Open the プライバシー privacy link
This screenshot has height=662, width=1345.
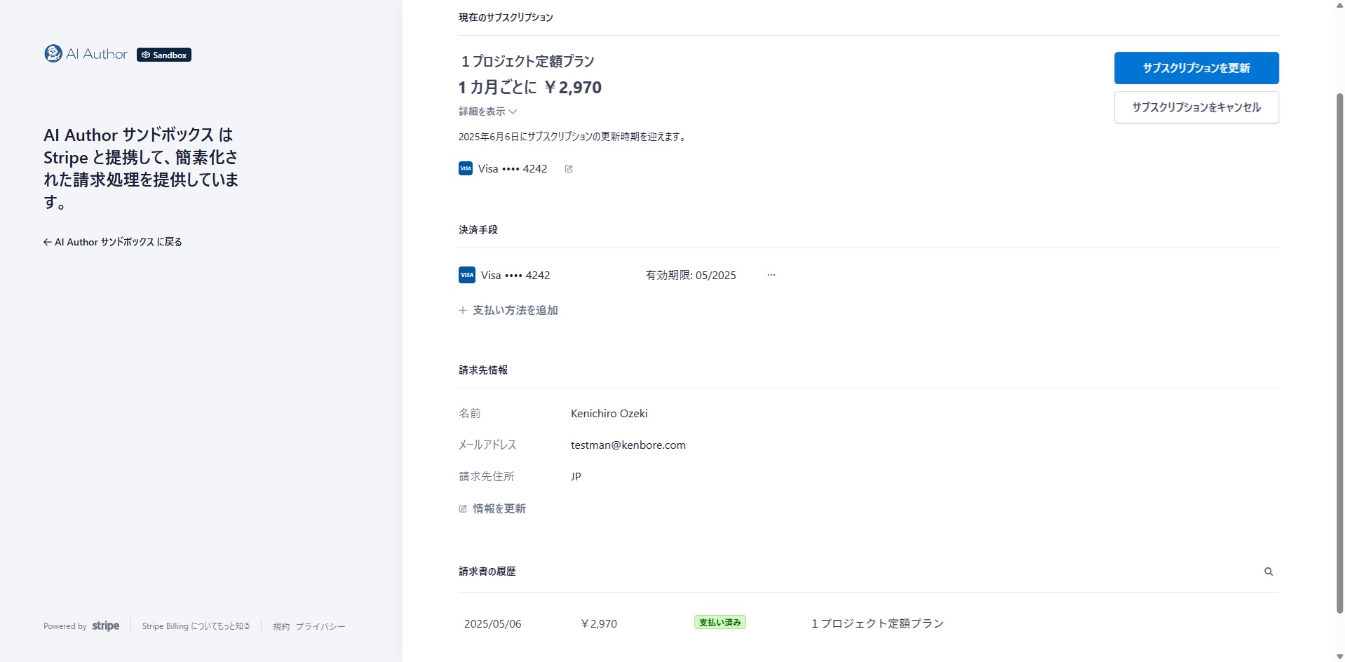[320, 626]
